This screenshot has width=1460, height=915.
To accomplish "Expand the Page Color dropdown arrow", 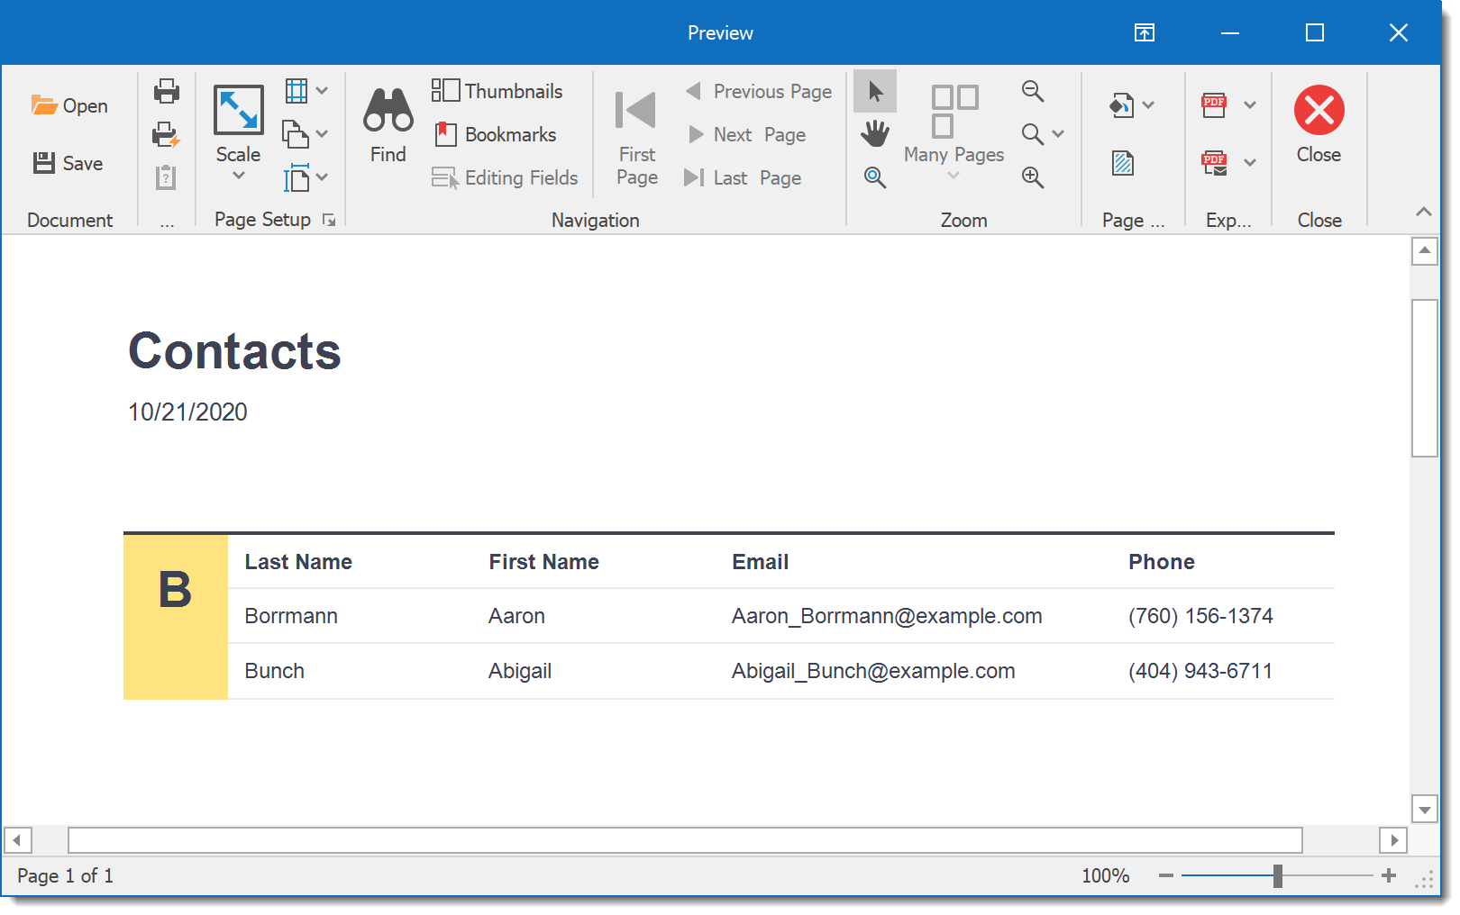I will (x=1148, y=105).
